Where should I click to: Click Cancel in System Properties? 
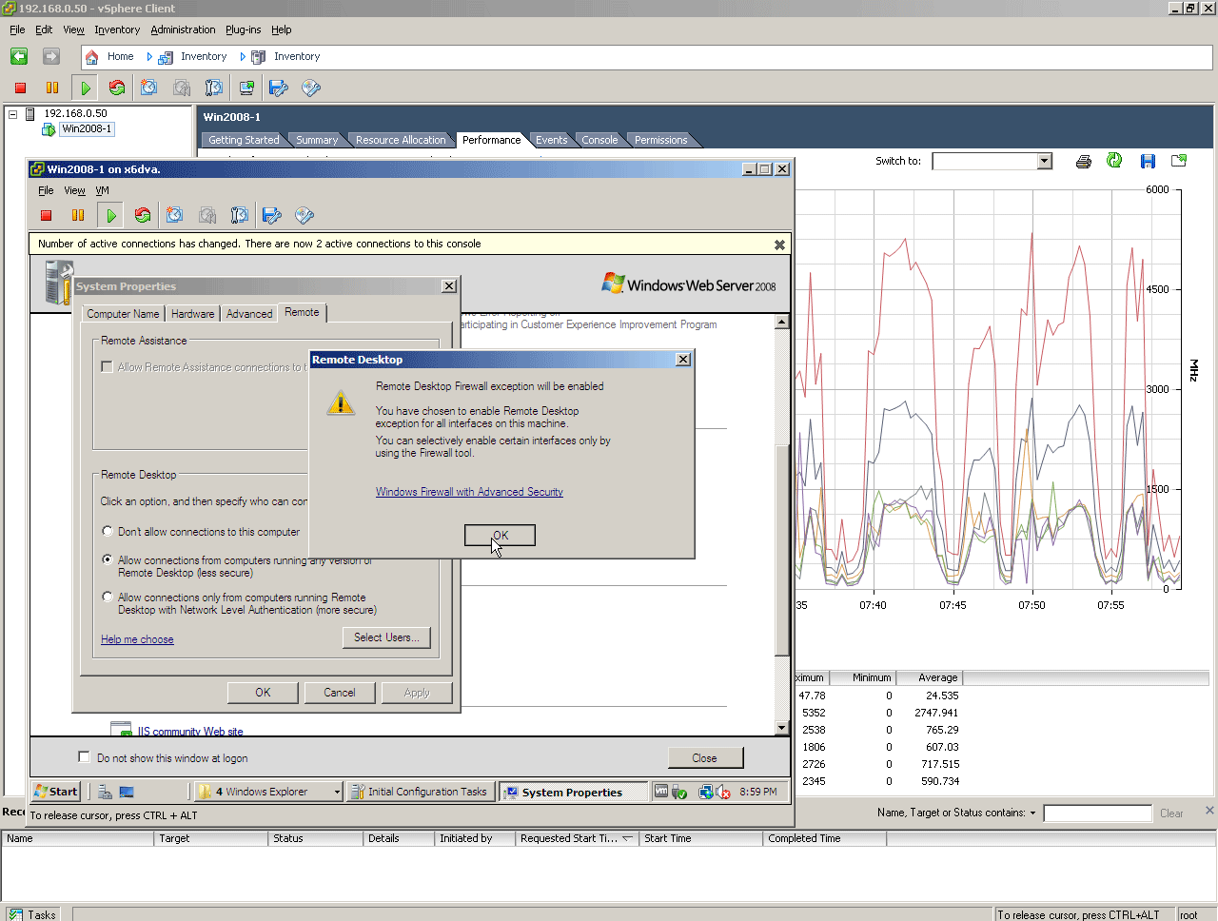(x=340, y=693)
